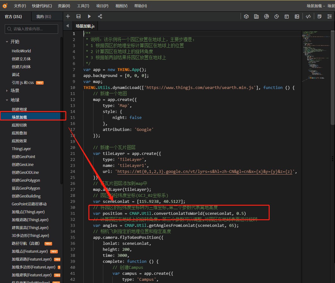
Task: Open the 创建GeoLine example
Action: (23, 165)
